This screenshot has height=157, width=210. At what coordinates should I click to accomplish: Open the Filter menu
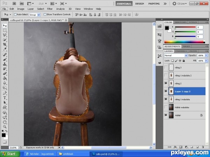coord(50,9)
